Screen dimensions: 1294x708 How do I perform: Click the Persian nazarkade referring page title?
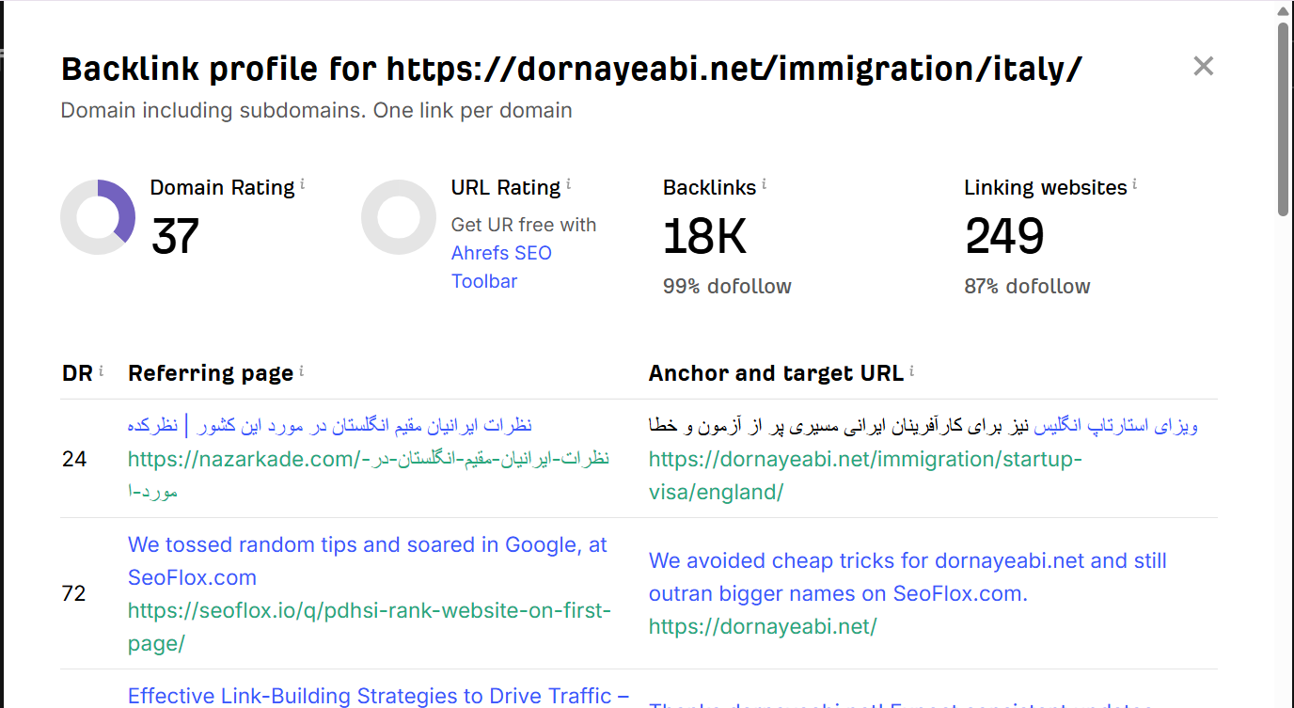tap(329, 426)
